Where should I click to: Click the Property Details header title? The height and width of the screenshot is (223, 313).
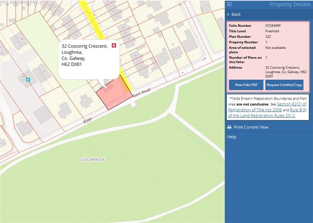point(290,4)
